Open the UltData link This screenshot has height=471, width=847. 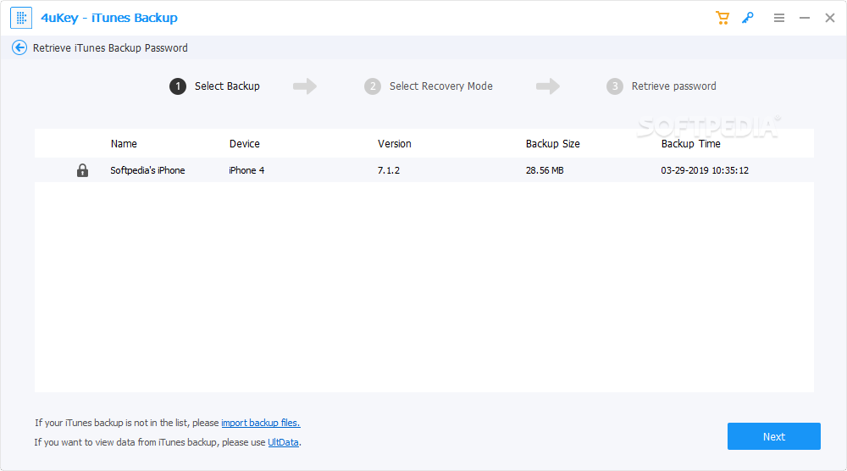pos(283,442)
